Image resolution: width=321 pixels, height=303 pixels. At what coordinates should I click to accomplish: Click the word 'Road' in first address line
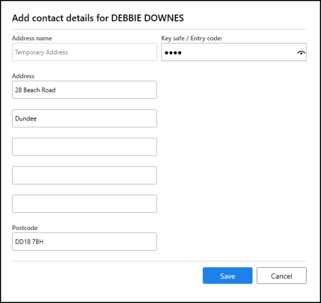[48, 90]
